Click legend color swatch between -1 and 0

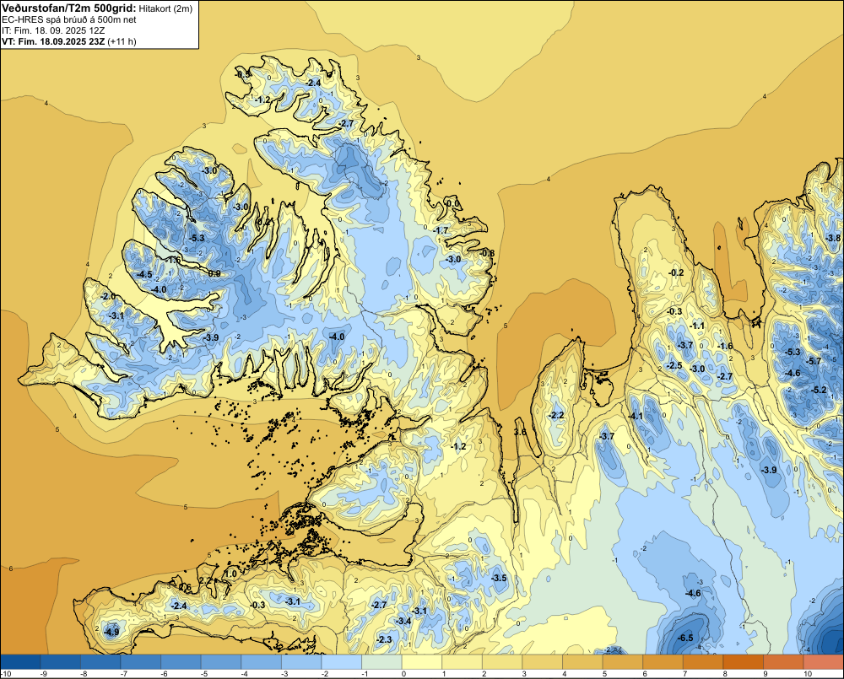pyautogui.click(x=381, y=662)
